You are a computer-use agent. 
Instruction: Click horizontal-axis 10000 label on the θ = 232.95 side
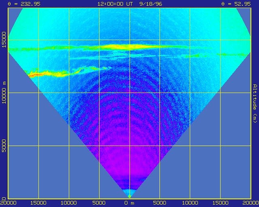pyautogui.click(x=69, y=203)
